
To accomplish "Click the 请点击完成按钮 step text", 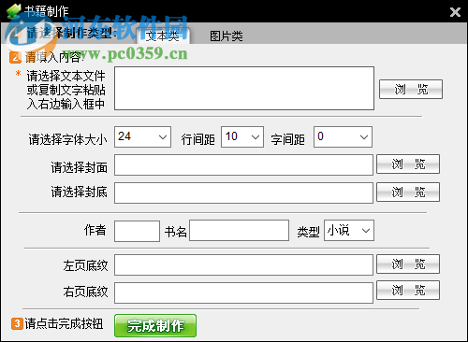I will tap(64, 323).
